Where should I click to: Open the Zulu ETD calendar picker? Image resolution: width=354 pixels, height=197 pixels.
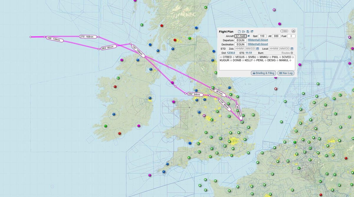click(258, 49)
